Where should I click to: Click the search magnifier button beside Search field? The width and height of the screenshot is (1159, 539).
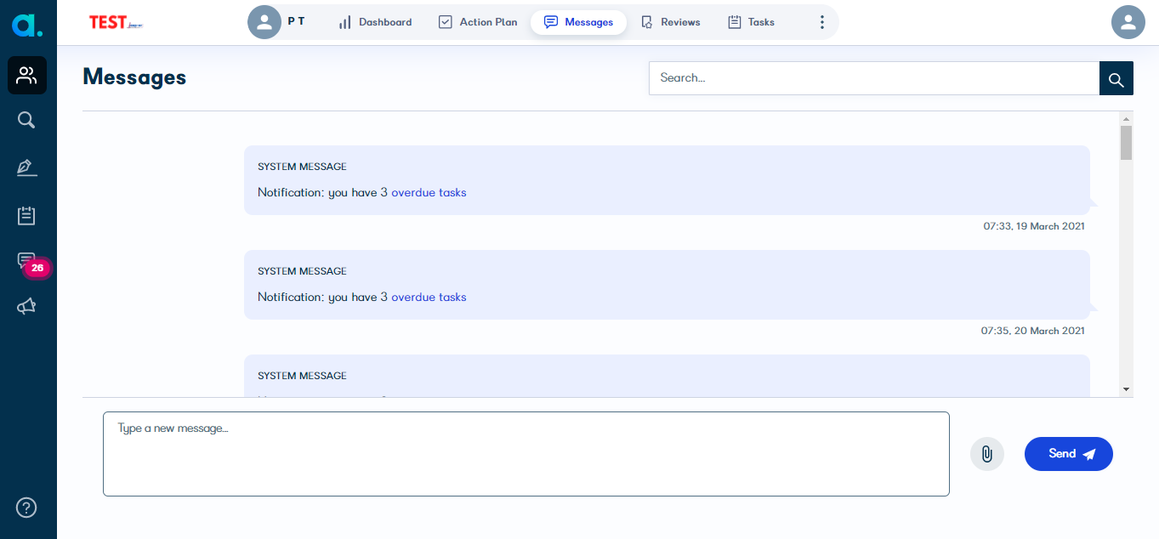[x=1116, y=78]
